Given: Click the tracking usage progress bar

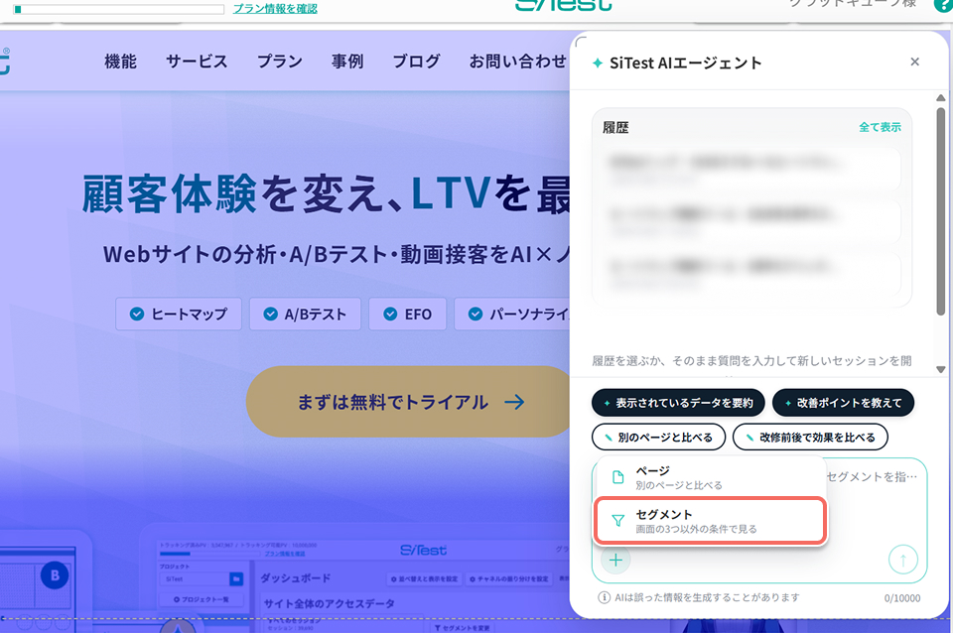Looking at the screenshot, I should pos(119,9).
